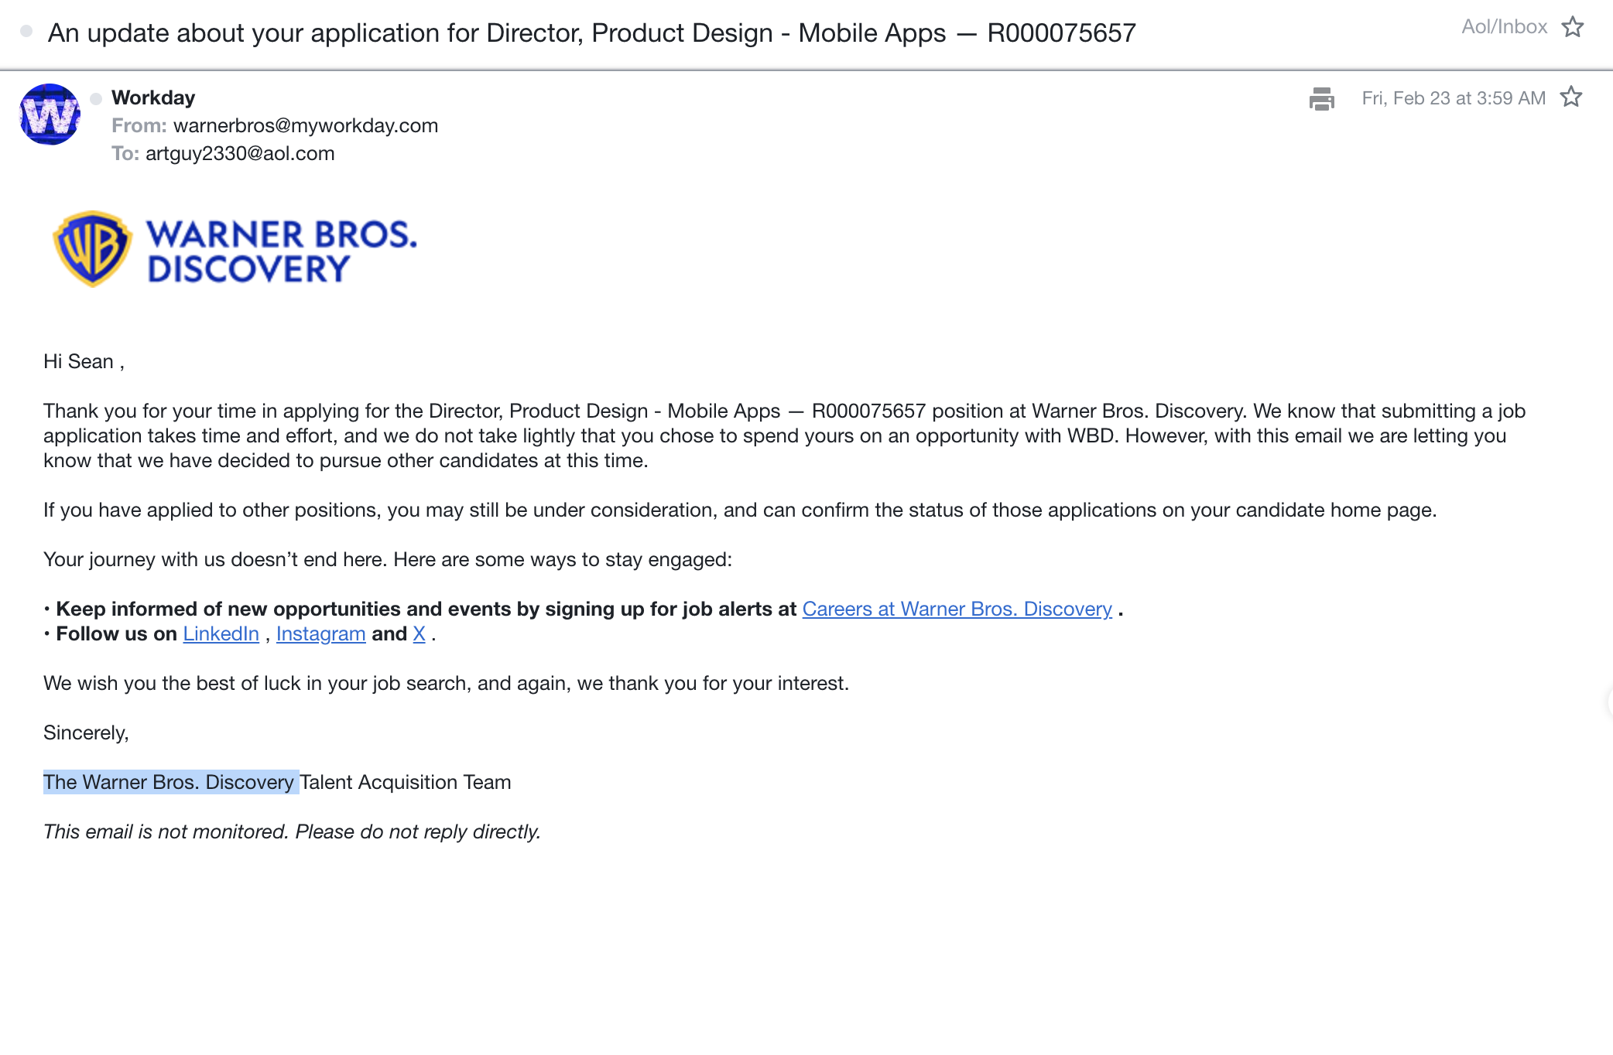Click the highlighted Warner Bros. Discovery text
This screenshot has height=1055, width=1613.
click(171, 782)
